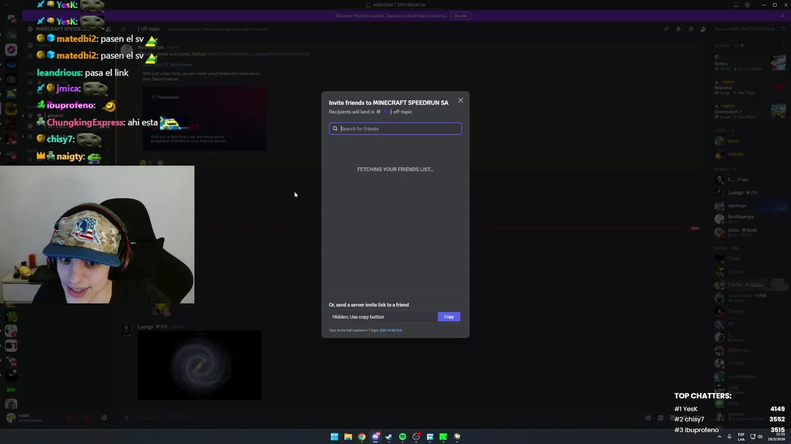Show hidden system tray icons
Screen dimensions: 791x444
pos(719,437)
